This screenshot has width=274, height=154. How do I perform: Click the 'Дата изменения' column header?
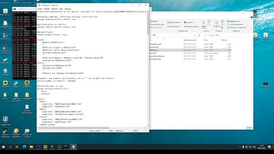click(x=190, y=40)
